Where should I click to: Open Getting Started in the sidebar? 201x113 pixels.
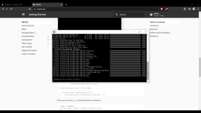pyautogui.click(x=28, y=26)
